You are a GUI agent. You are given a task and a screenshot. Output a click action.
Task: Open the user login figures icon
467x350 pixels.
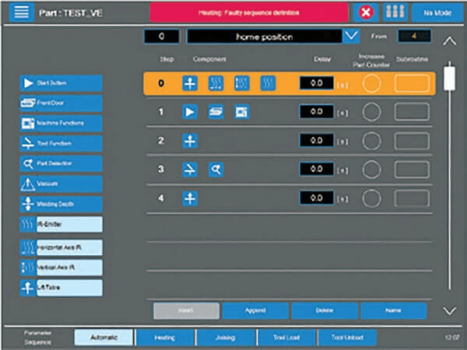click(395, 12)
